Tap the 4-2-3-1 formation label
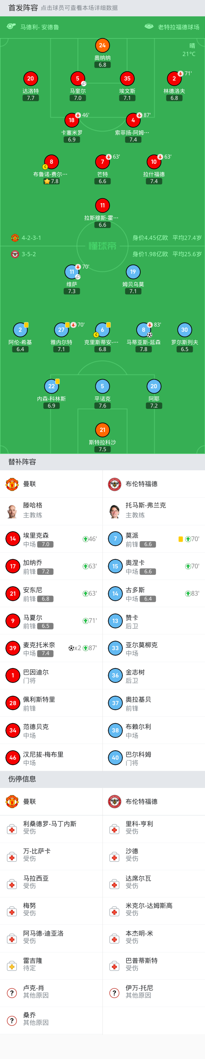This screenshot has width=205, height=1059. [x=31, y=238]
